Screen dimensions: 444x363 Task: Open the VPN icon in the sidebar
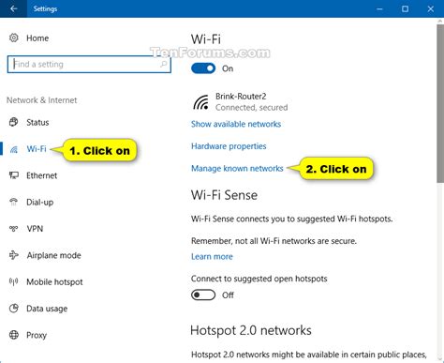tap(14, 228)
